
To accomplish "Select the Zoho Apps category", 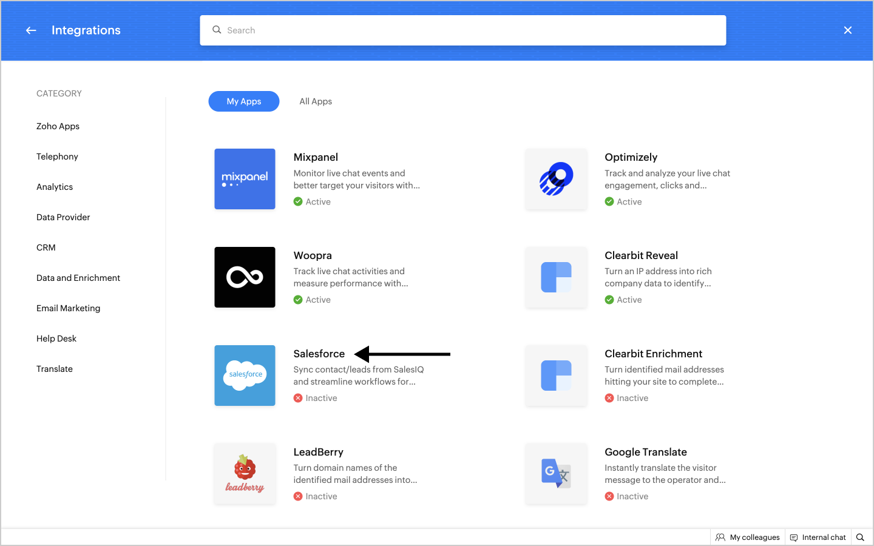I will (58, 126).
